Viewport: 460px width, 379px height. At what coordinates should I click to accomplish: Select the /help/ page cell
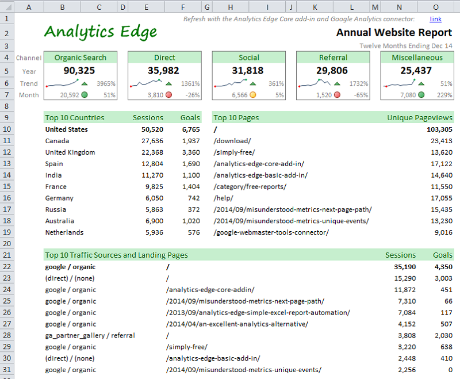(x=224, y=198)
